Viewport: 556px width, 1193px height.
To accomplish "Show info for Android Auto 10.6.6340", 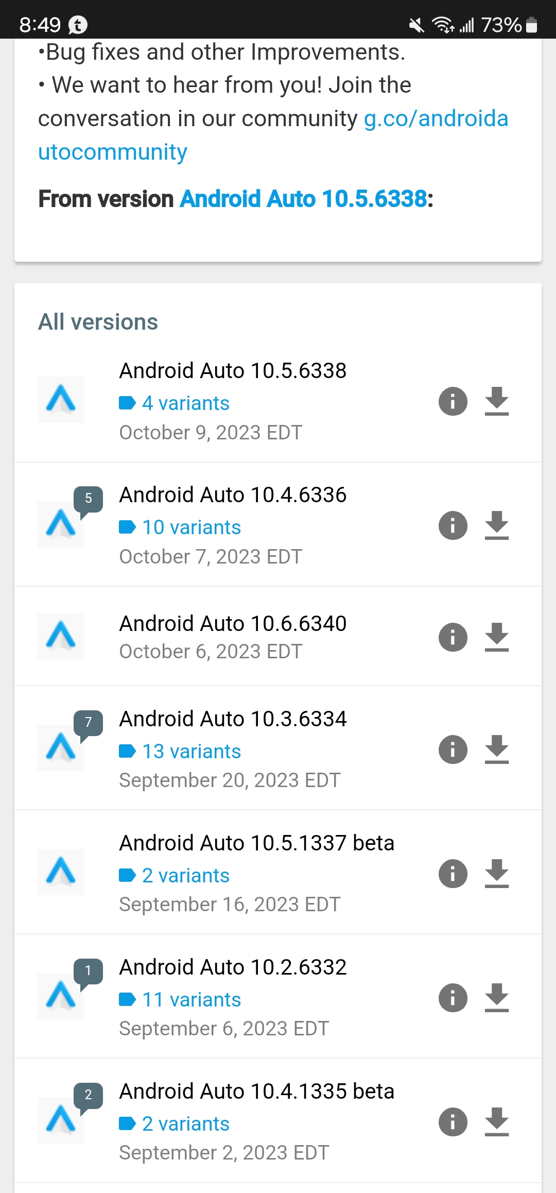I will pyautogui.click(x=453, y=637).
